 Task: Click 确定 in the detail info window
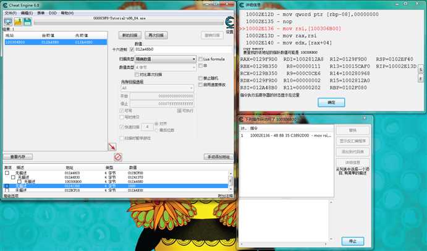point(331,103)
